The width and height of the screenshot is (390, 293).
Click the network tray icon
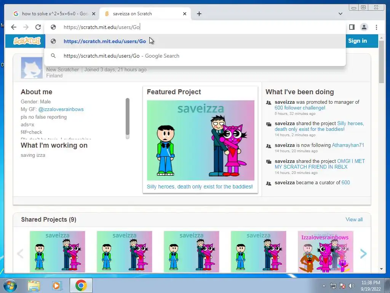coord(333,286)
